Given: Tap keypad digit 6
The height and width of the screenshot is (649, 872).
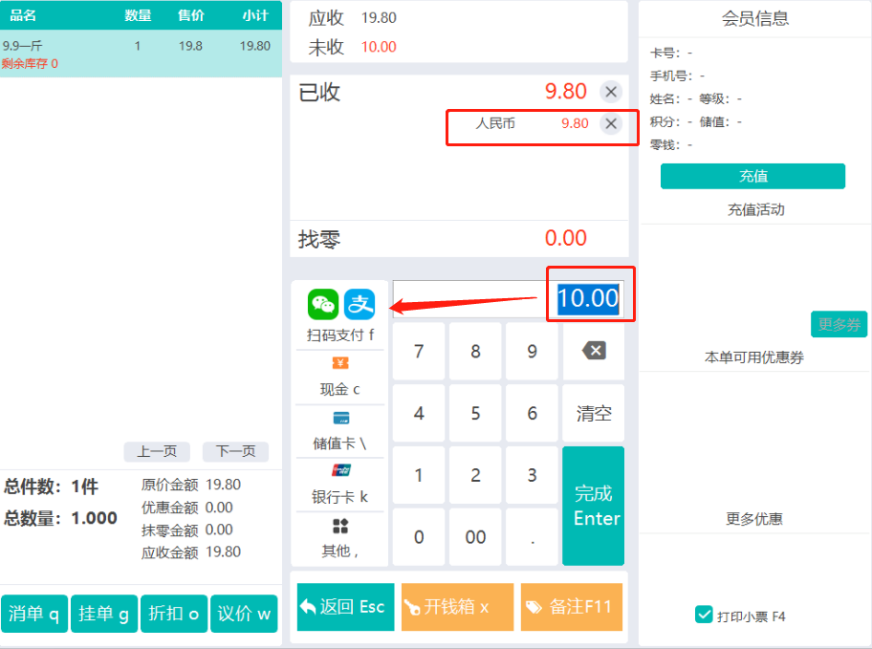Looking at the screenshot, I should click(x=533, y=413).
